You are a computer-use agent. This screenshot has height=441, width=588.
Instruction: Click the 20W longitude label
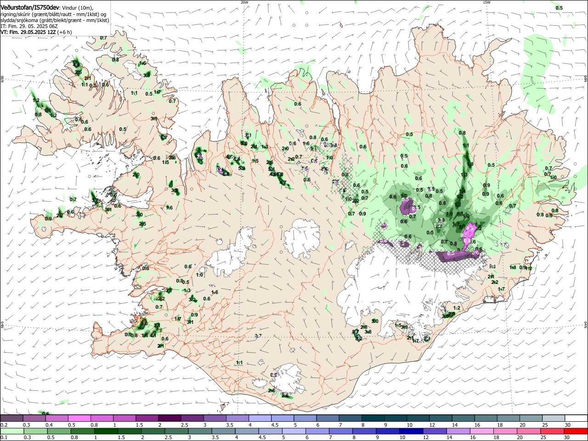pos(244,2)
